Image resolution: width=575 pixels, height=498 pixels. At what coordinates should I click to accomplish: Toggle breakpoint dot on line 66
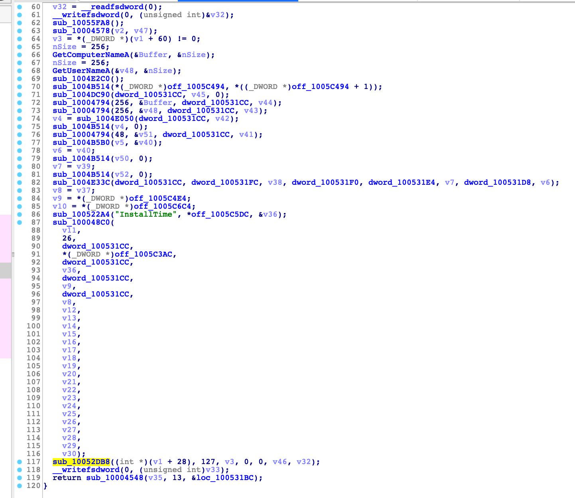[20, 55]
